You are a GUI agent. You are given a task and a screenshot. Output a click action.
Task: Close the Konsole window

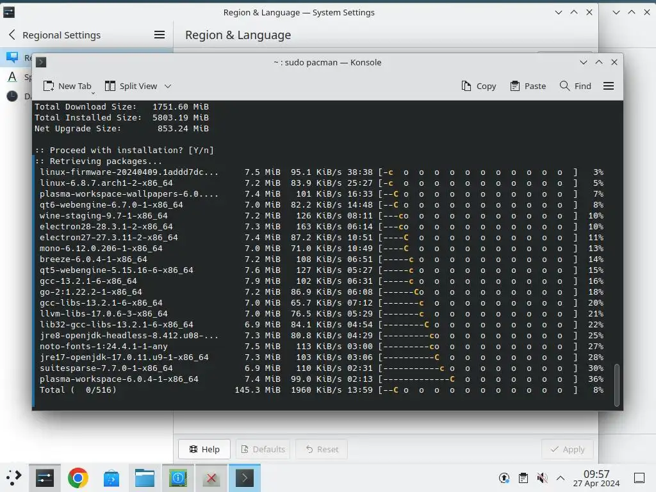(614, 62)
